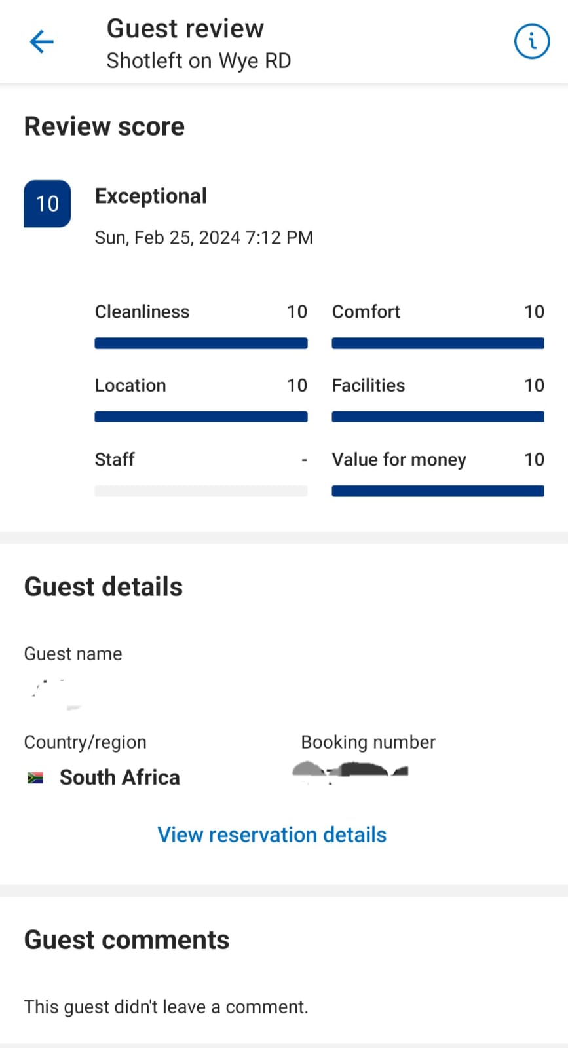Tap the Comfort score bar
This screenshot has width=568, height=1048.
point(438,343)
